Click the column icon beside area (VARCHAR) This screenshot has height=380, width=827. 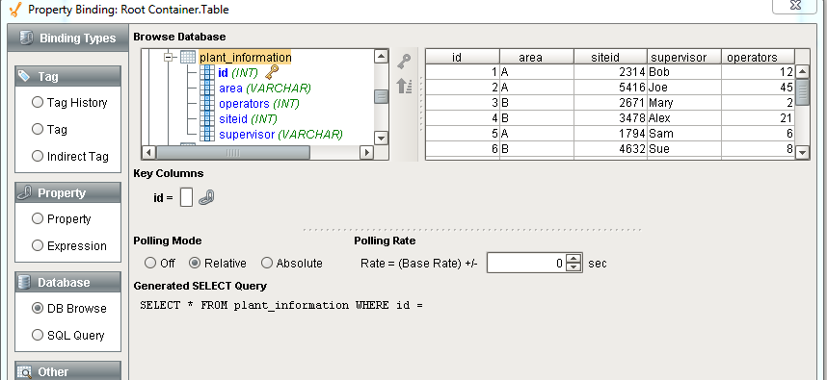click(x=207, y=88)
